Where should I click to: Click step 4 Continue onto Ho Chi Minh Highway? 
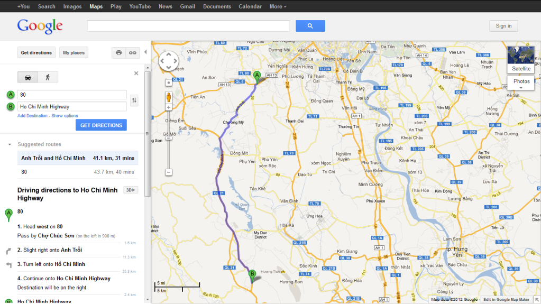(64, 279)
